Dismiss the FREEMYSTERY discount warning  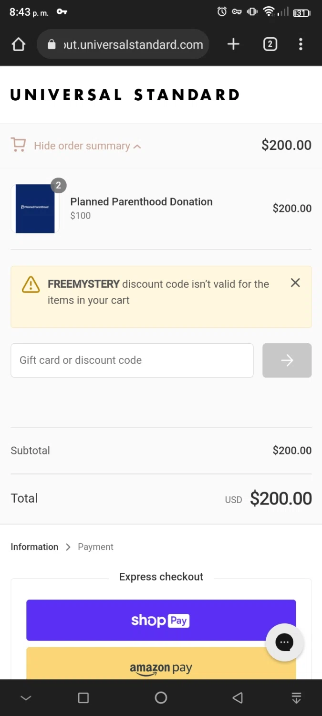pyautogui.click(x=295, y=283)
